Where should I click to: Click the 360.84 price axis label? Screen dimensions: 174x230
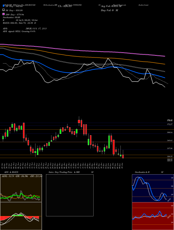[170, 132]
